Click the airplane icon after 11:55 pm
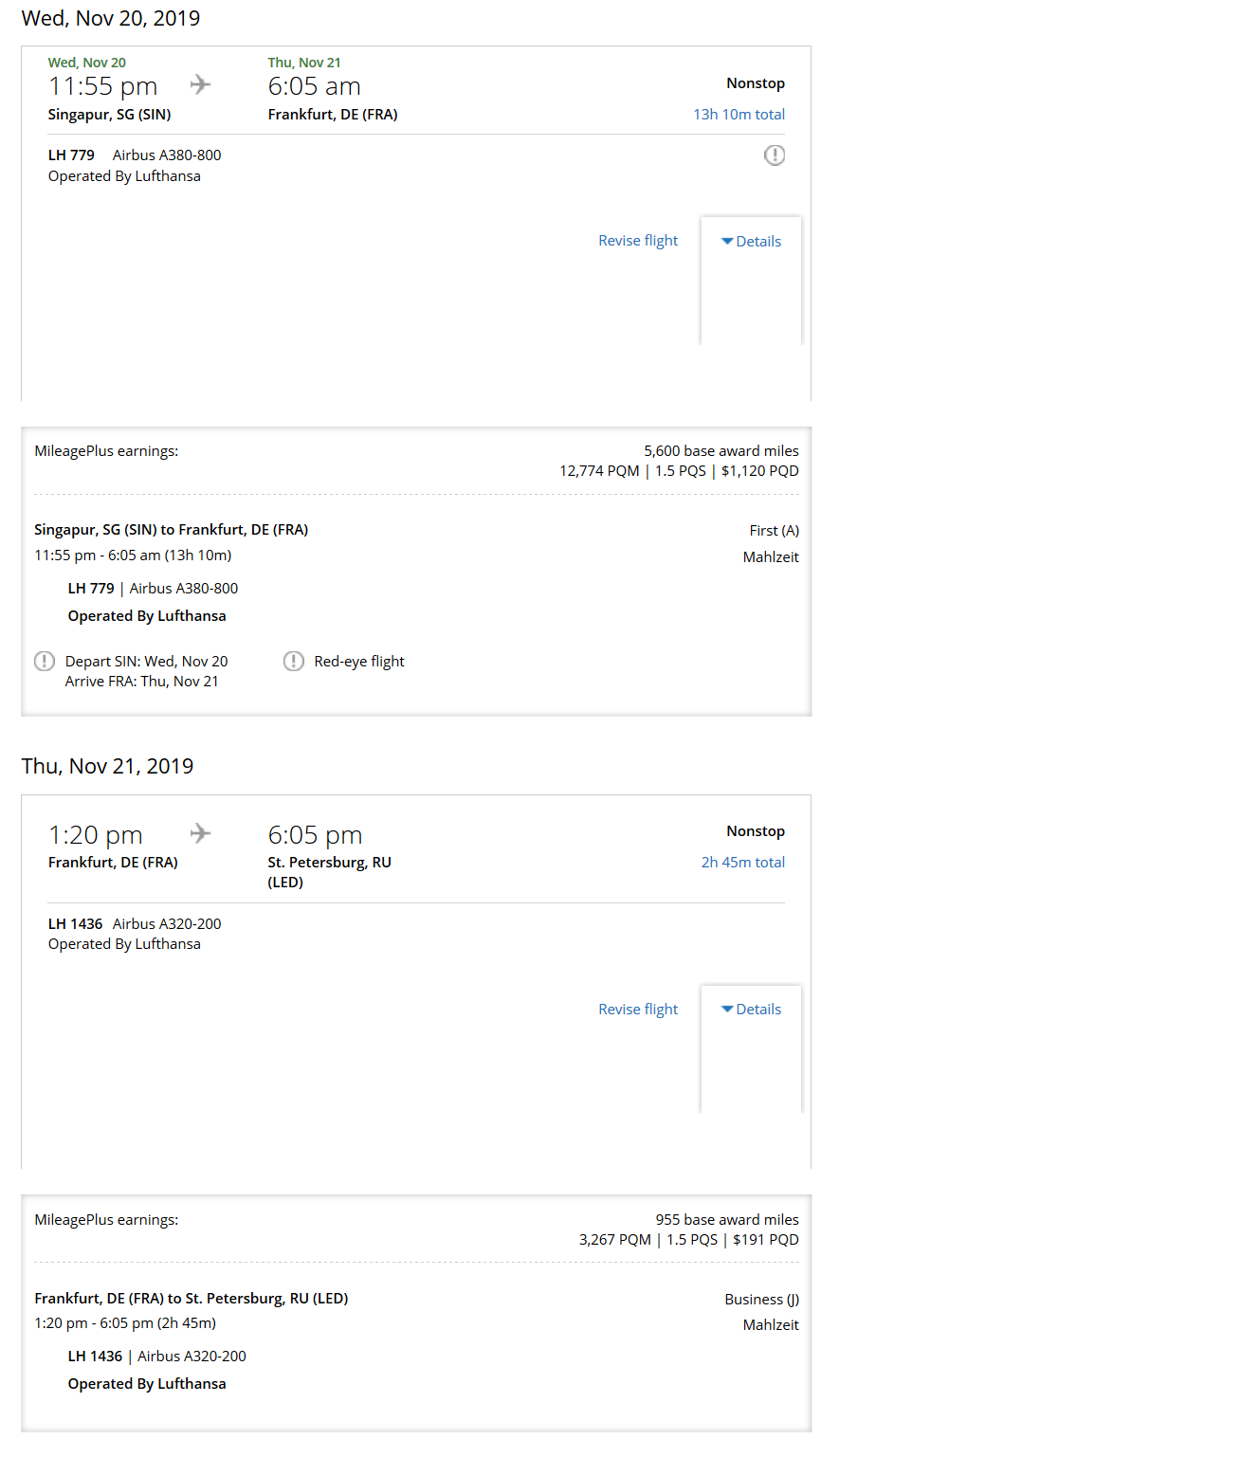The width and height of the screenshot is (1241, 1457). (200, 84)
